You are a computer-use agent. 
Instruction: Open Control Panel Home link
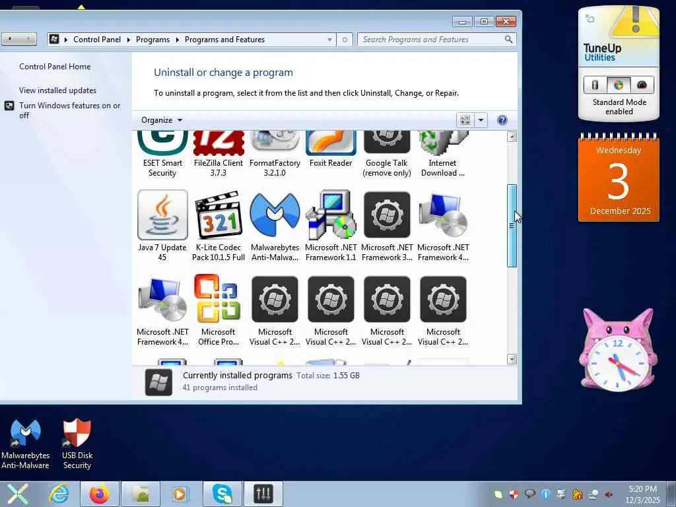55,67
